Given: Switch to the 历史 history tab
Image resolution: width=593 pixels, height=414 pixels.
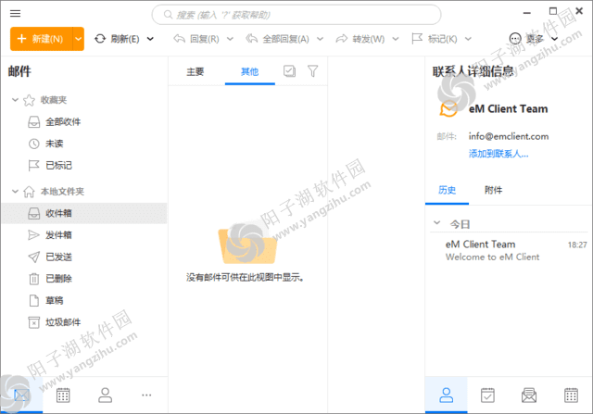Looking at the screenshot, I should pos(447,190).
